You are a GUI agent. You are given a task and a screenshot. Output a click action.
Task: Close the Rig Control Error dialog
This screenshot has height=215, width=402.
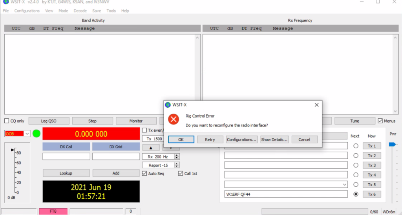(x=316, y=105)
